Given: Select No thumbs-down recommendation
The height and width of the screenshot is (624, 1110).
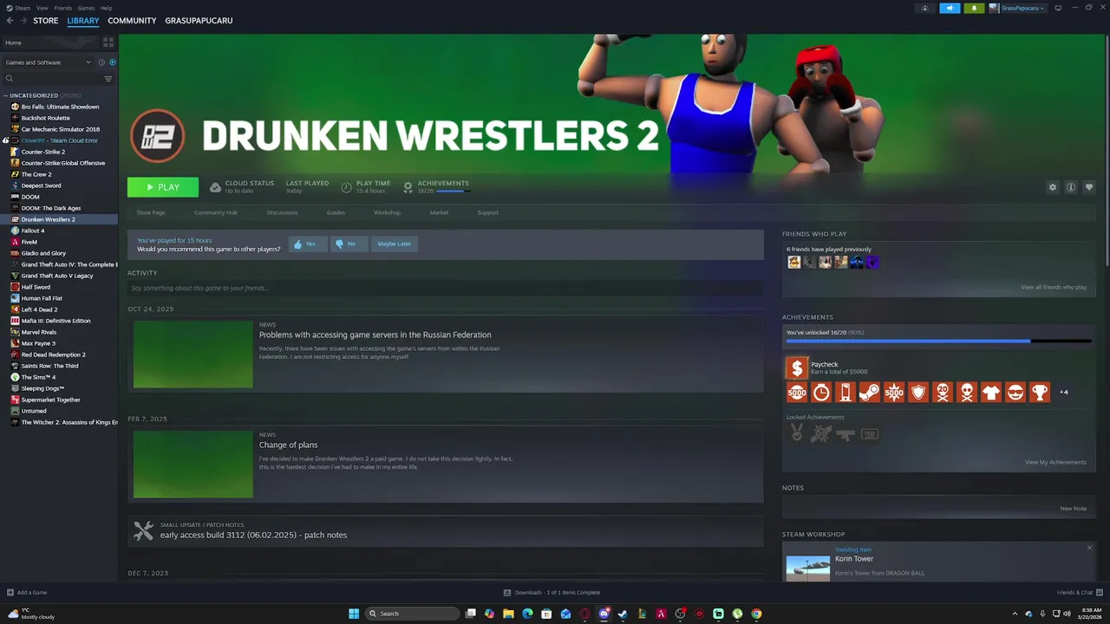Looking at the screenshot, I should (x=348, y=244).
